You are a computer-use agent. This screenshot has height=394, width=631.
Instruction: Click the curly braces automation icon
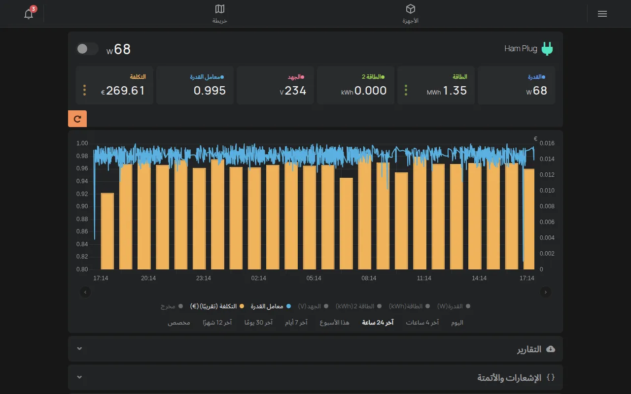point(551,378)
